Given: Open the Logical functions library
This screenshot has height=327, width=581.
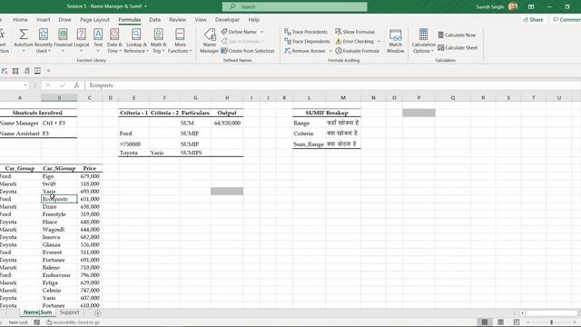Looking at the screenshot, I should pos(81,42).
